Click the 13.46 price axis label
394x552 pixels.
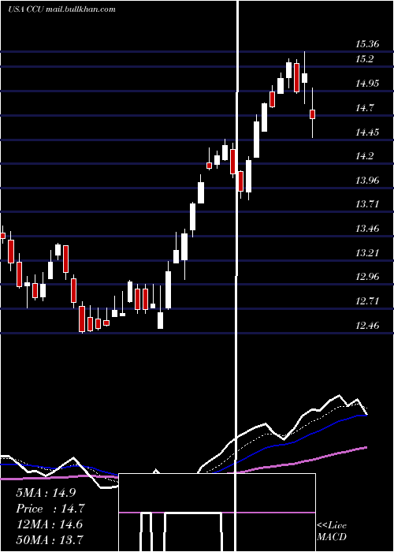coord(367,229)
